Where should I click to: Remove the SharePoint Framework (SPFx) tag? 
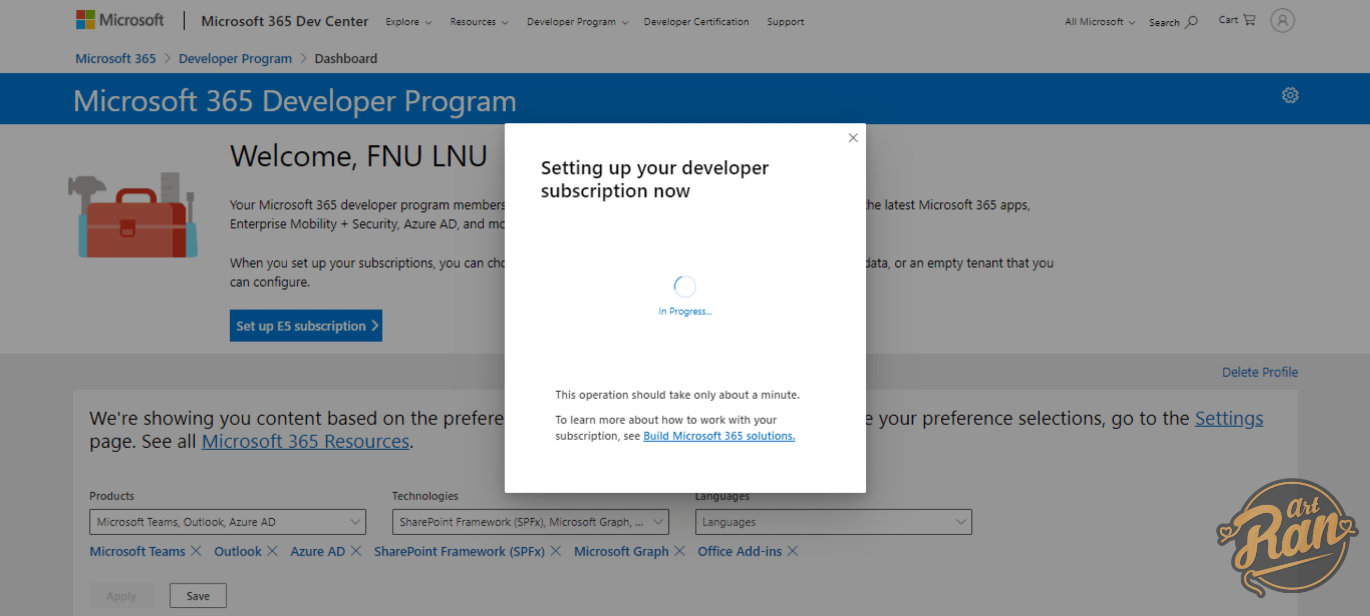(x=556, y=551)
